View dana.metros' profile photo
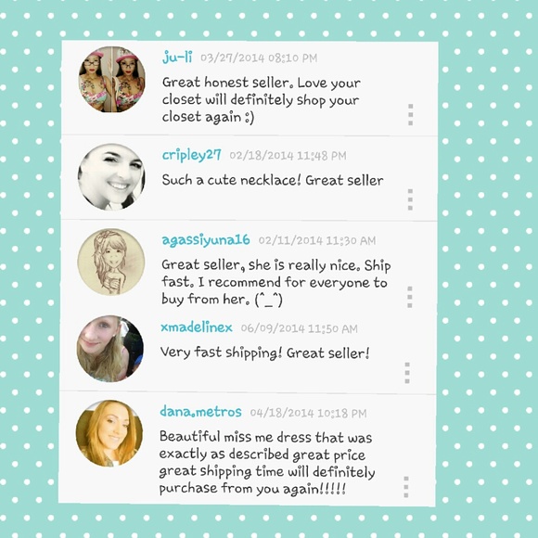Screen dimensions: 538x538 109,433
